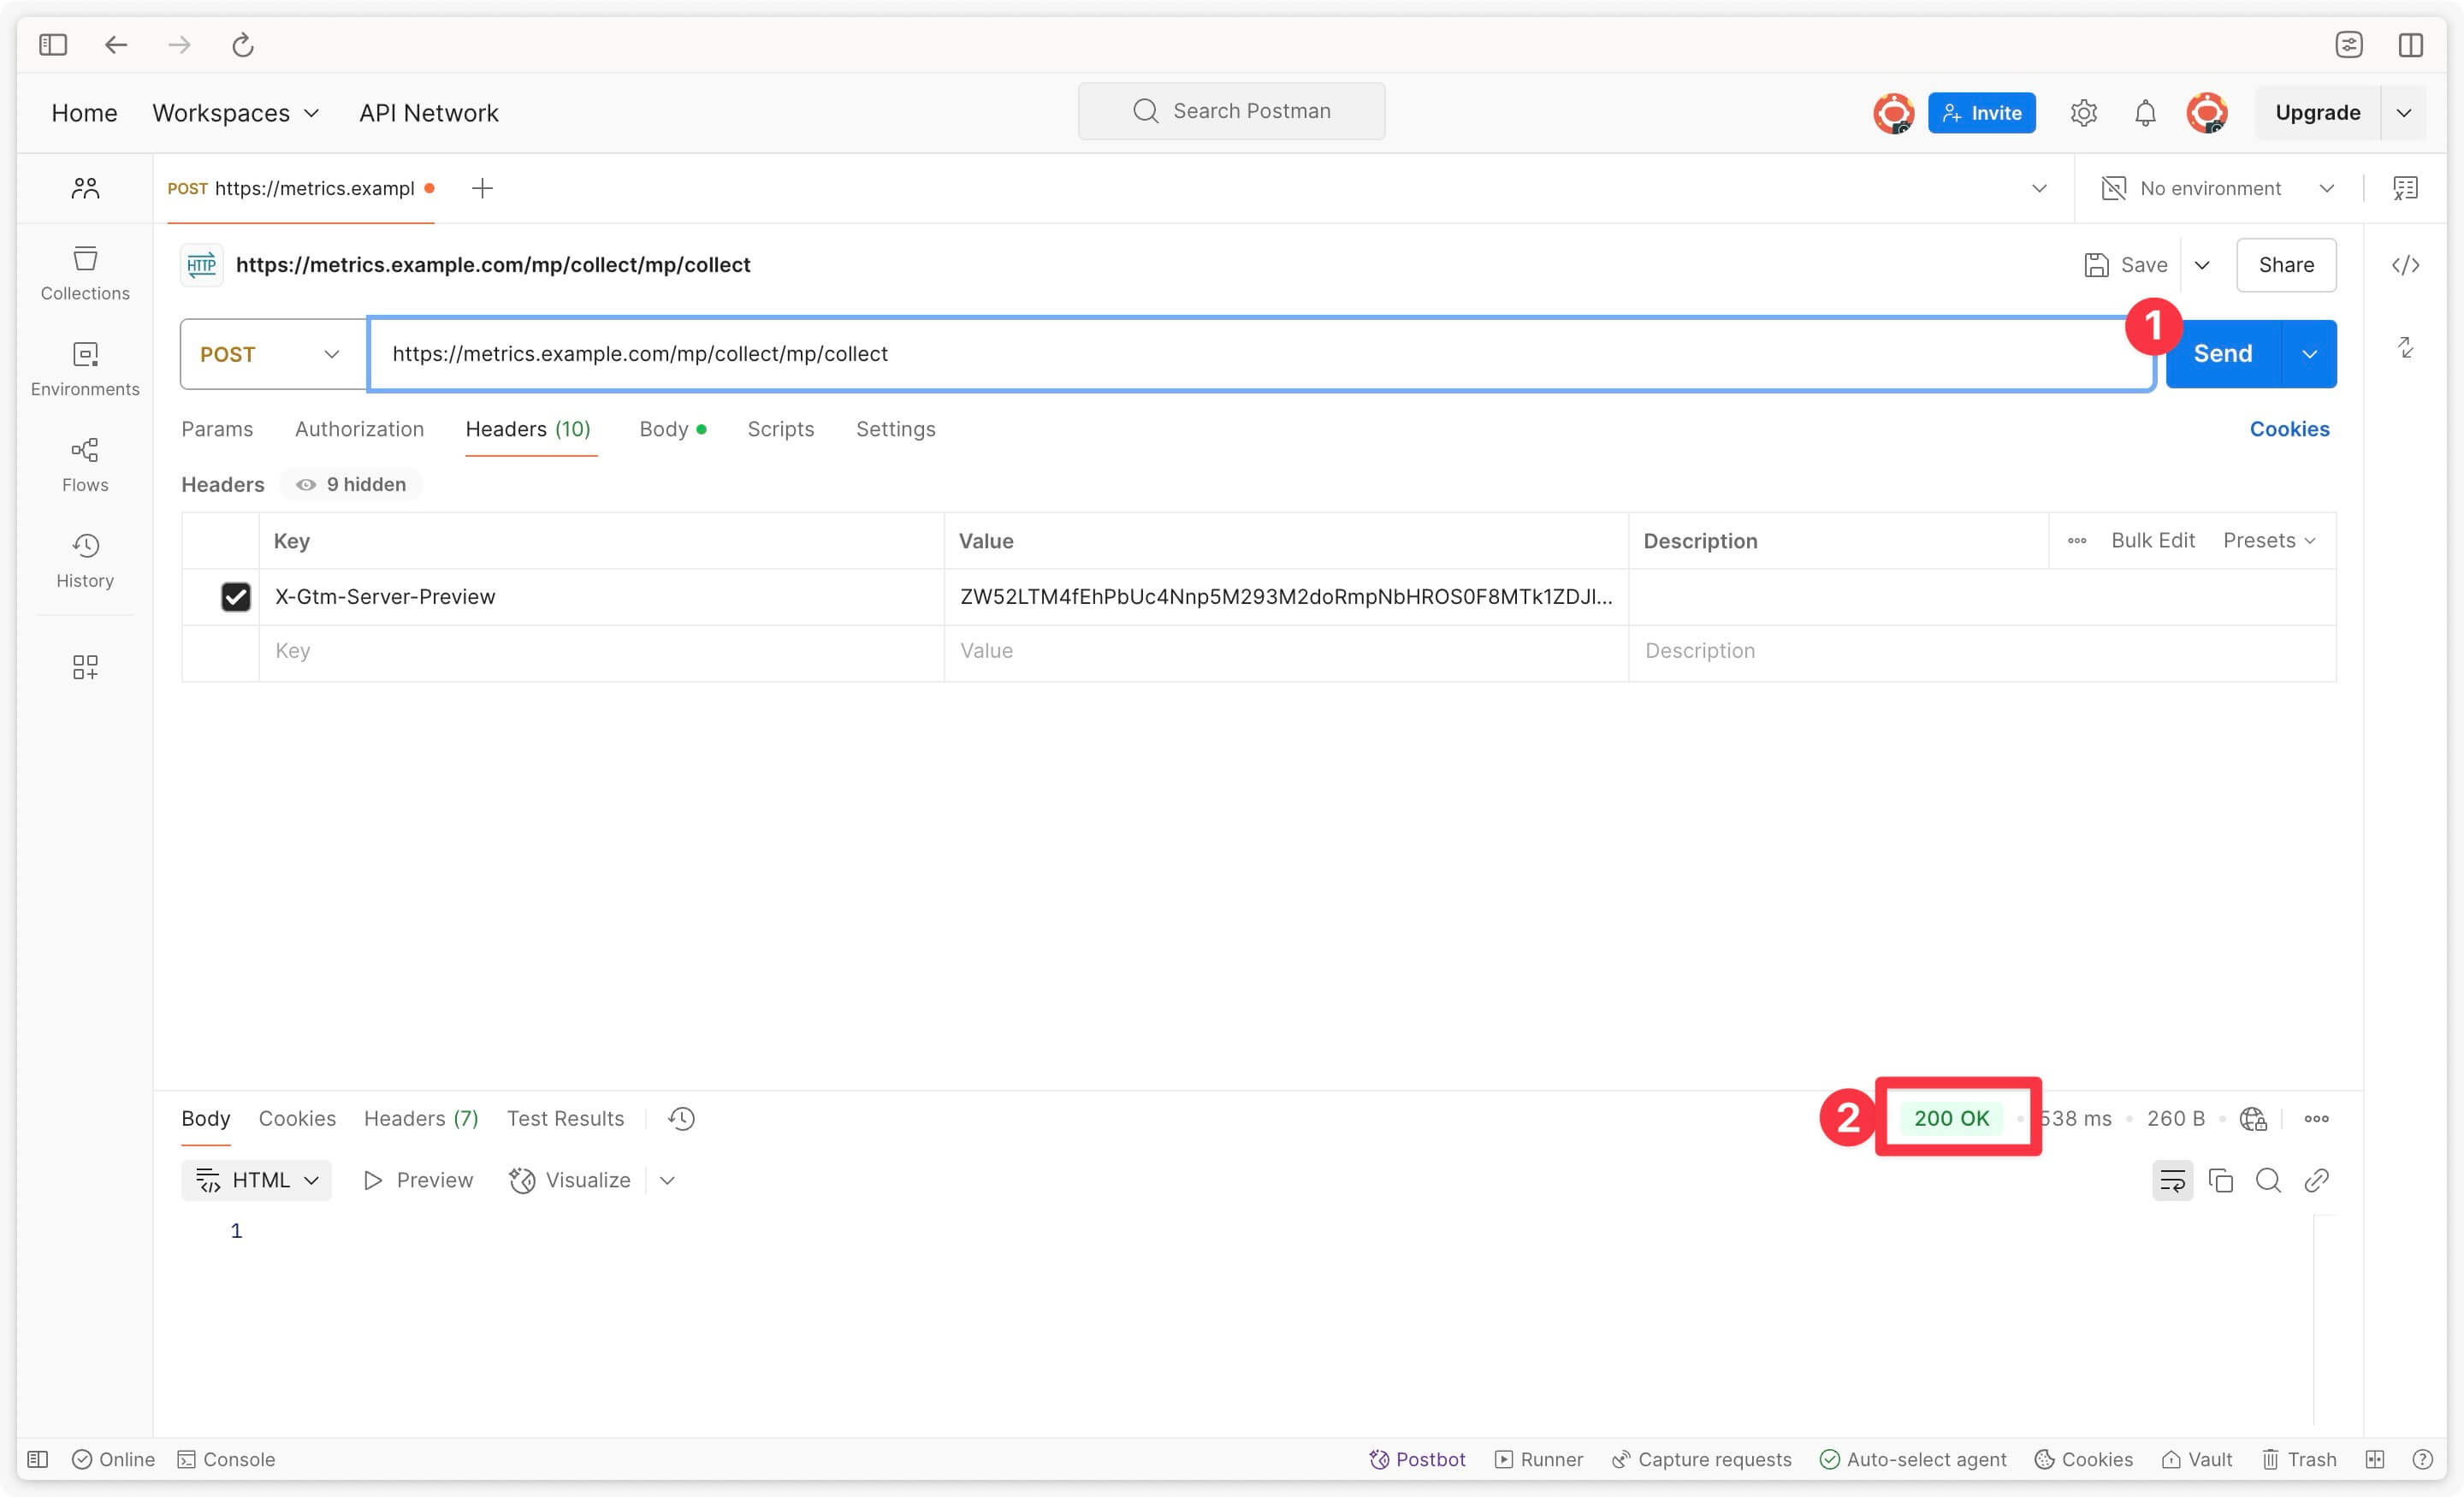
Task: Open Collections in the sidebar
Action: tap(85, 273)
